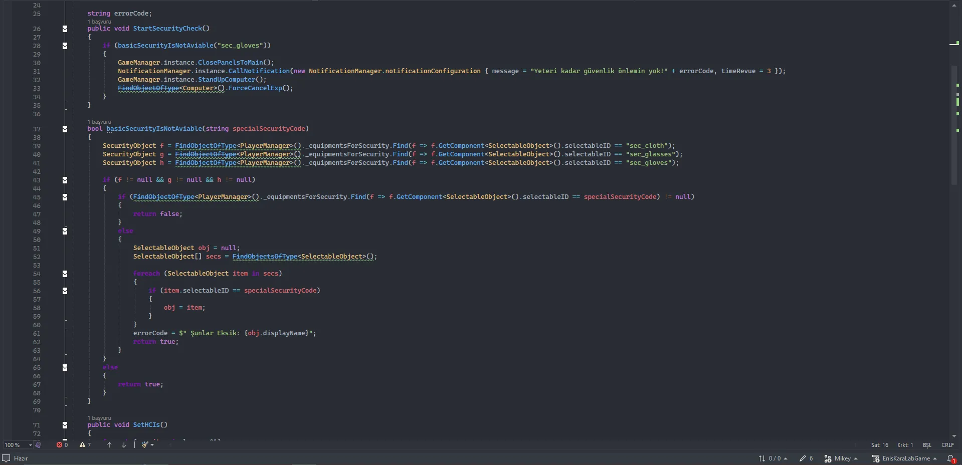Collapse the SetHCIs method outline
The height and width of the screenshot is (465, 962).
[65, 425]
